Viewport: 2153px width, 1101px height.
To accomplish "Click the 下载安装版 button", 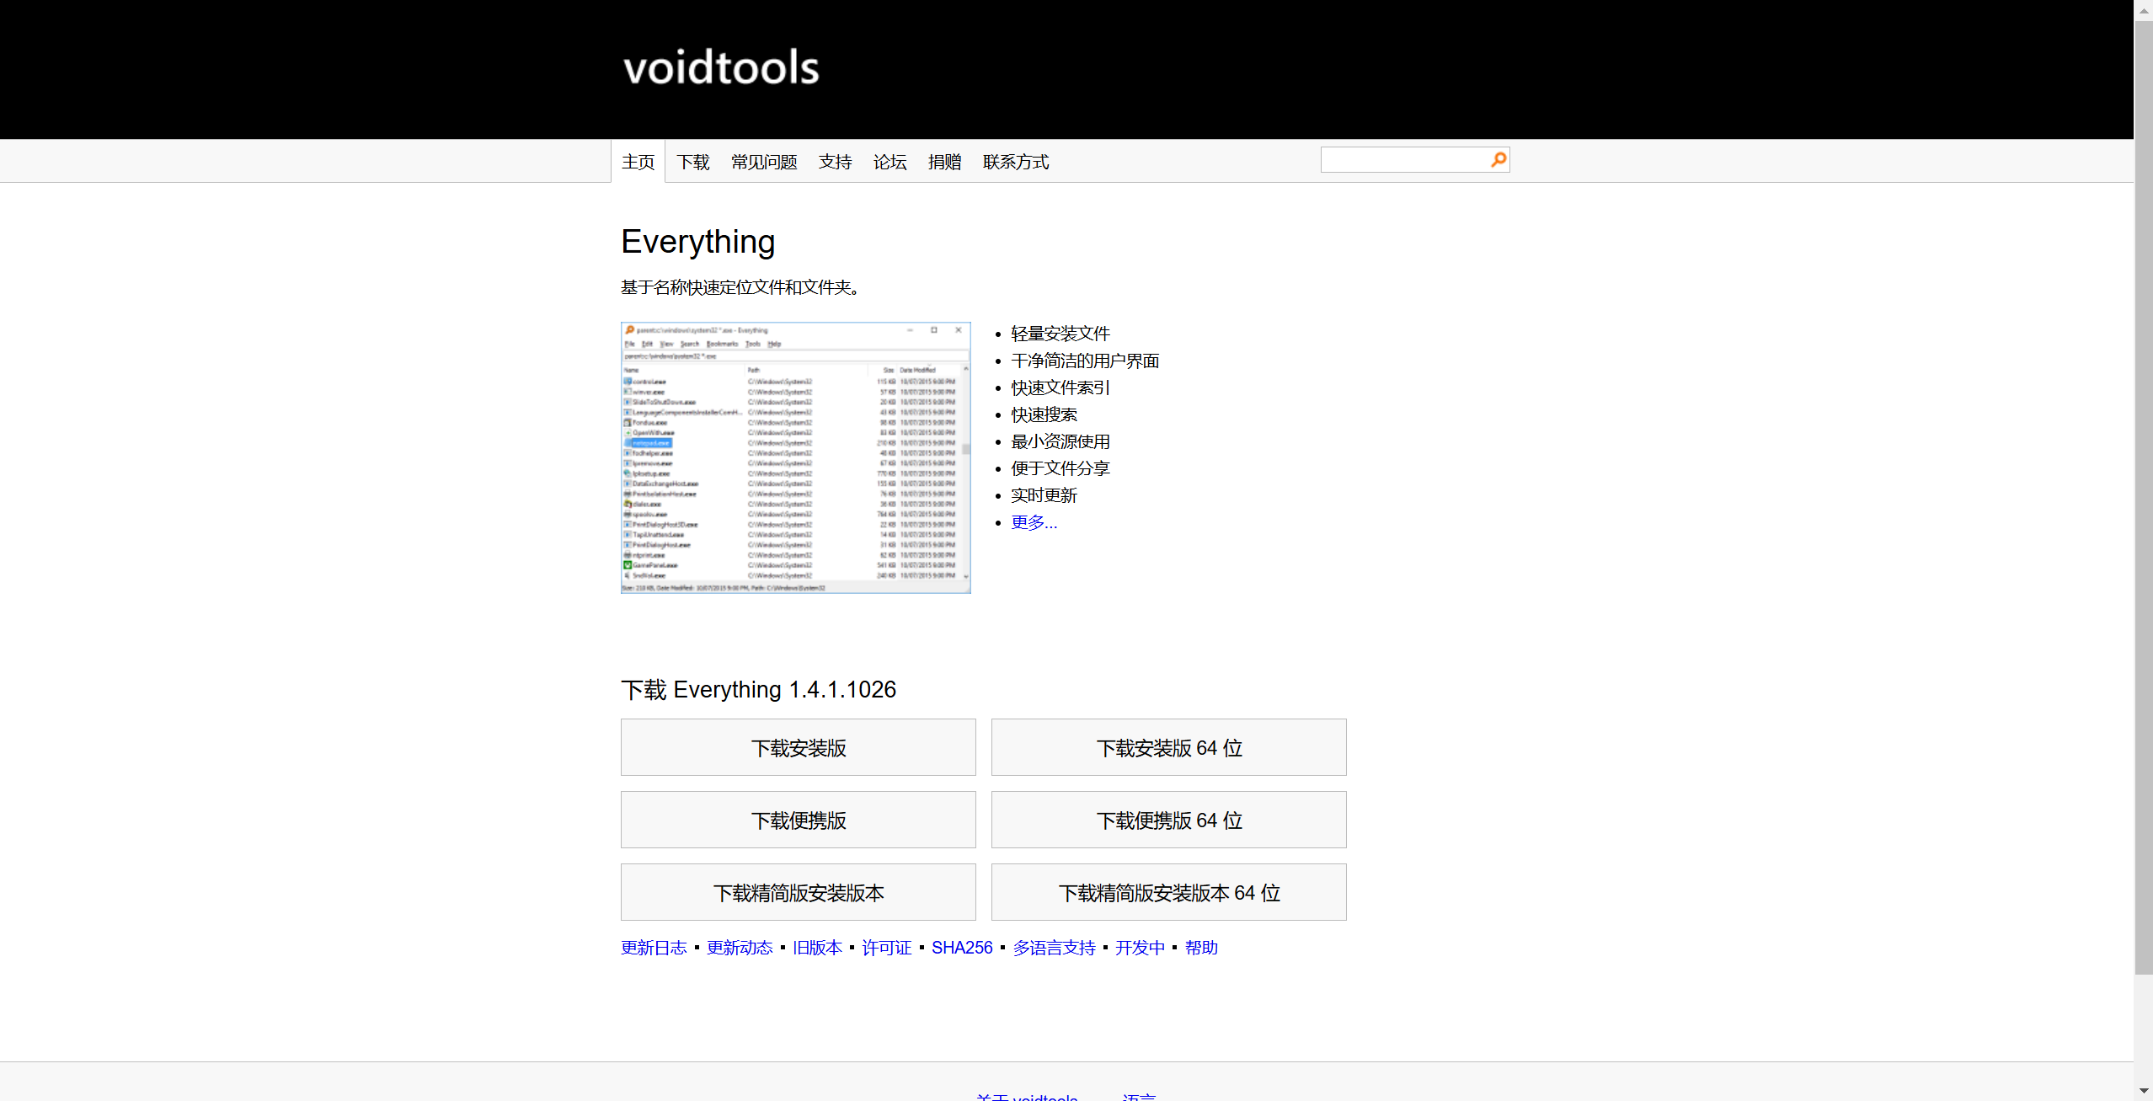I will coord(798,747).
